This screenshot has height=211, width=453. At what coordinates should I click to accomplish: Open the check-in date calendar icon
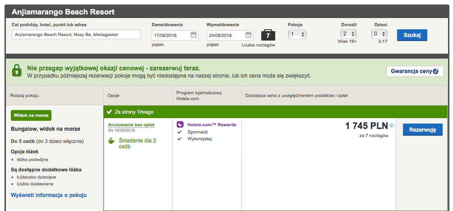click(194, 35)
